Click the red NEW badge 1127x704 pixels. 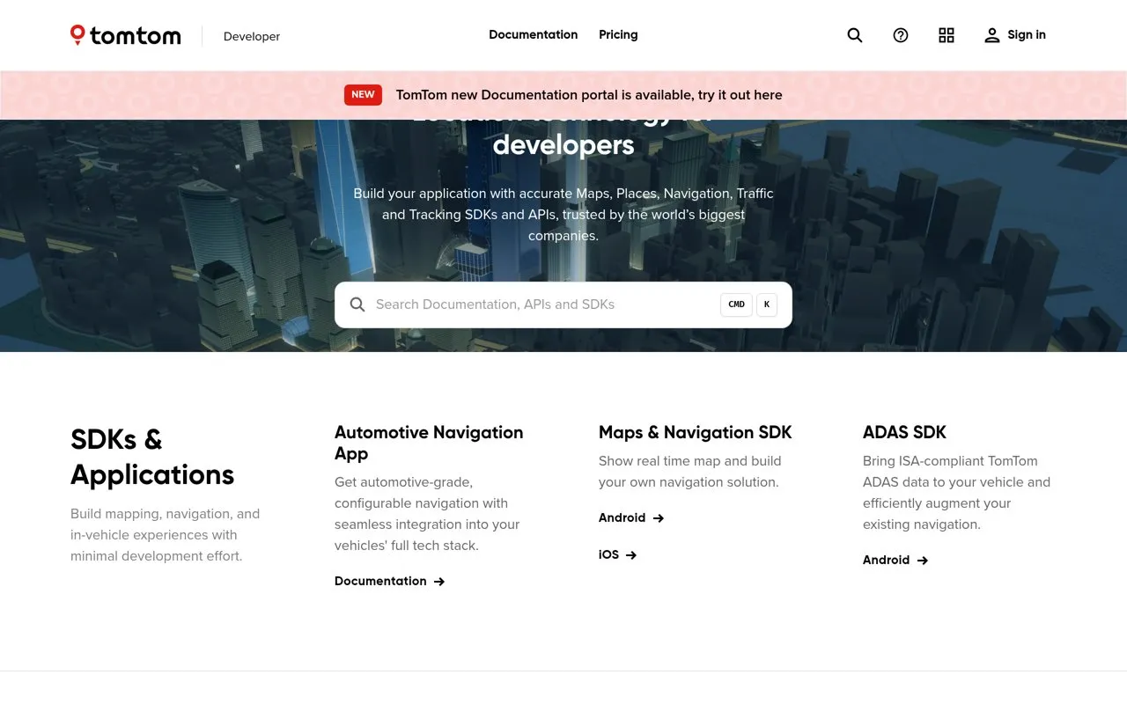click(x=363, y=95)
